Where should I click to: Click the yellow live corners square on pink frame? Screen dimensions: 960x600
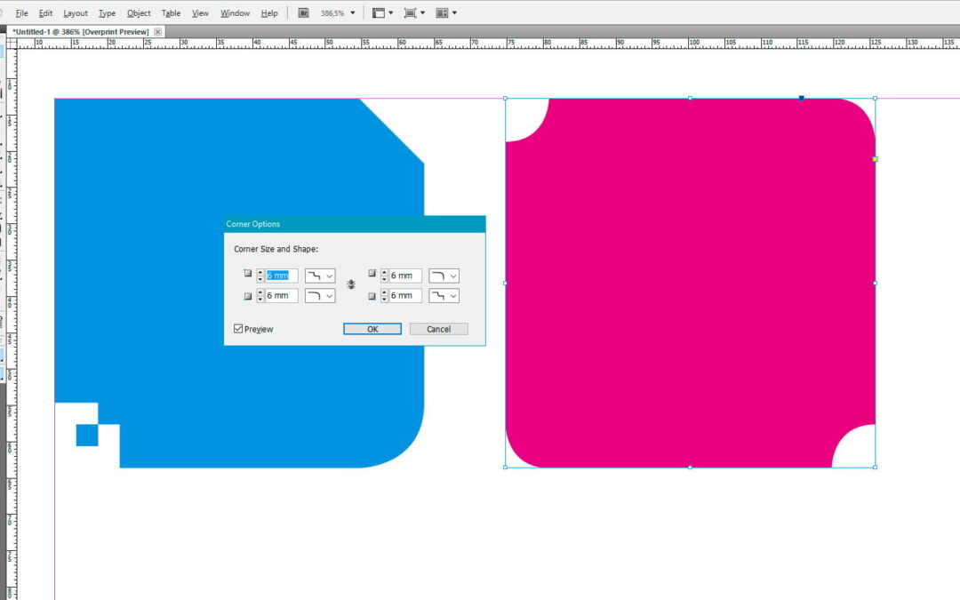coord(875,159)
